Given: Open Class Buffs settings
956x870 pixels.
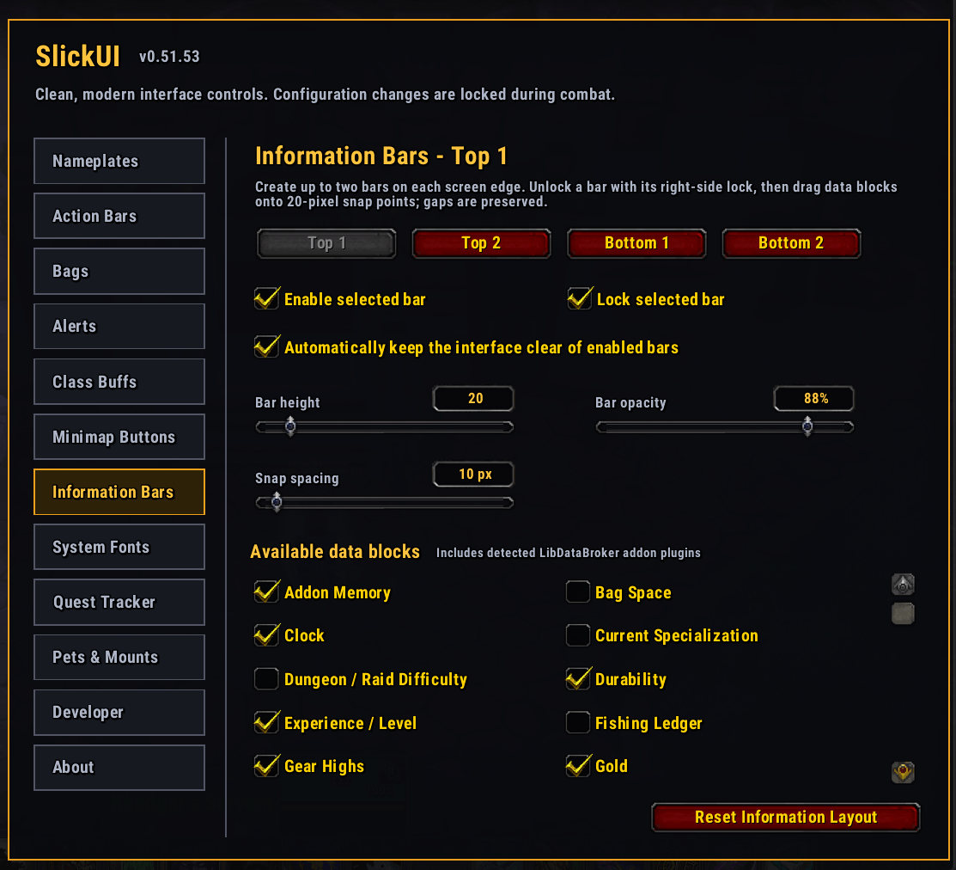Looking at the screenshot, I should point(119,382).
